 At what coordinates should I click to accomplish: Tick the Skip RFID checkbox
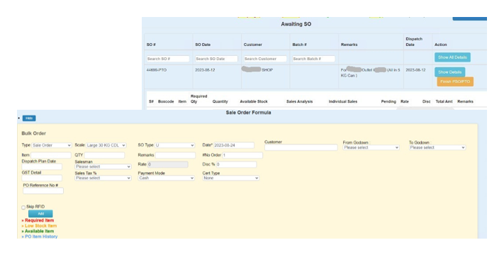tap(23, 207)
